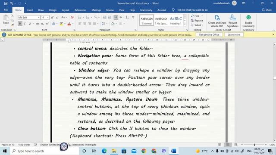
Task: Select the Format Painter brush
Action: click(13, 25)
